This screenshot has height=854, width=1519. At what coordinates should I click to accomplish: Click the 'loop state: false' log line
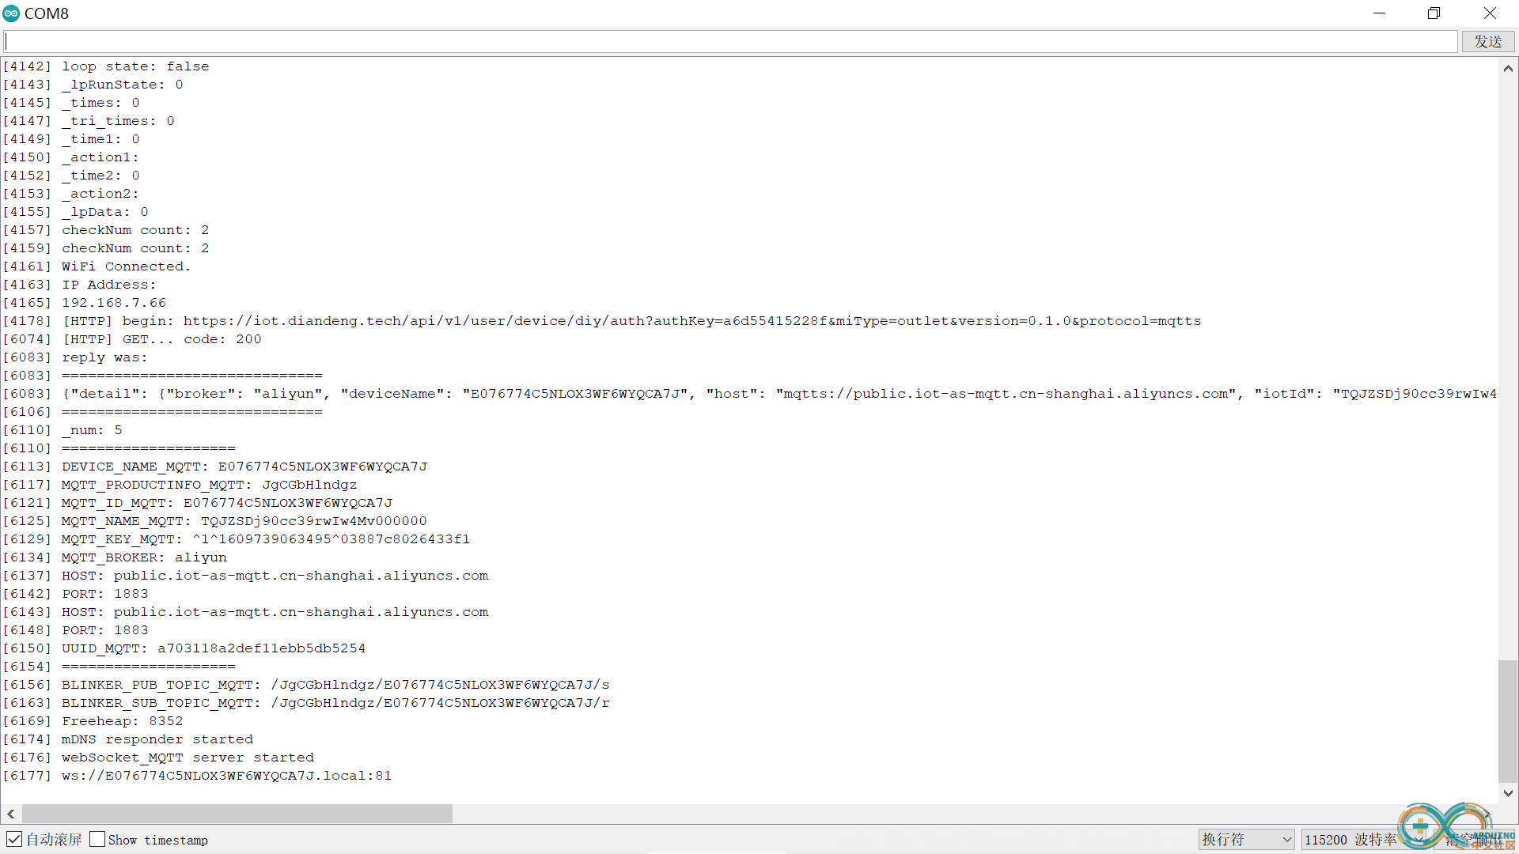(106, 66)
